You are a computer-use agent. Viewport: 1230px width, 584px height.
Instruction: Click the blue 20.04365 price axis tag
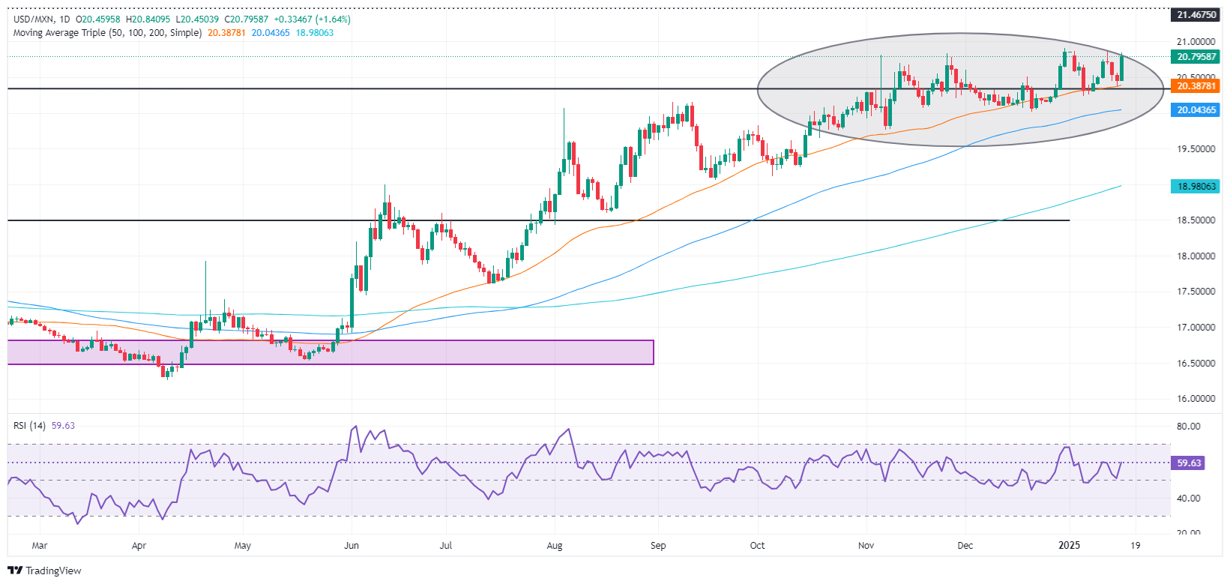point(1196,110)
